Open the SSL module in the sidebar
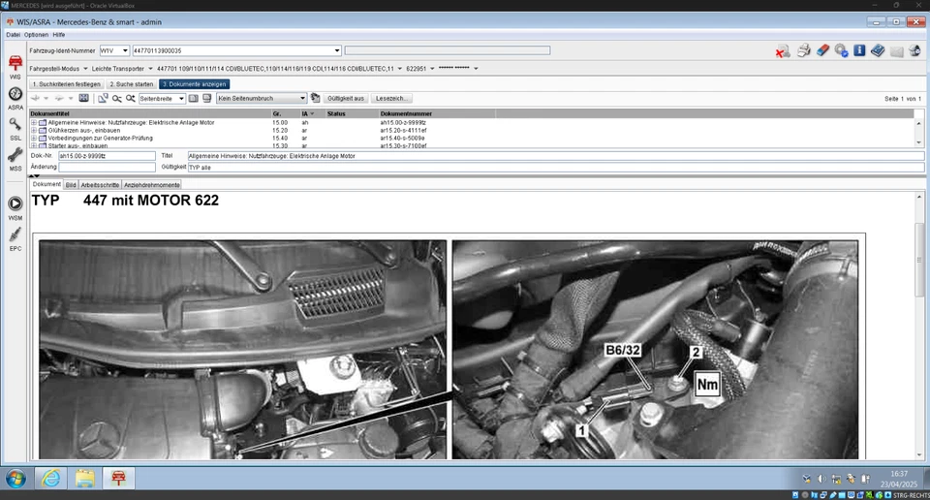This screenshot has height=500, width=930. point(15,129)
